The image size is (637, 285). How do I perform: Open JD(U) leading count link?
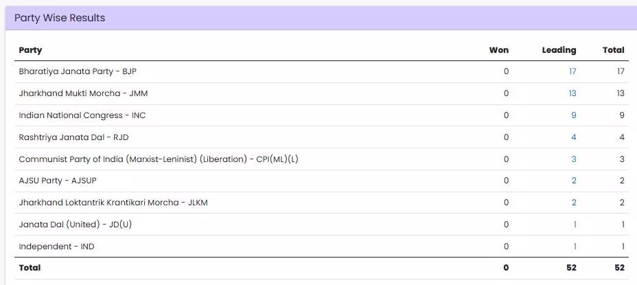click(x=575, y=225)
